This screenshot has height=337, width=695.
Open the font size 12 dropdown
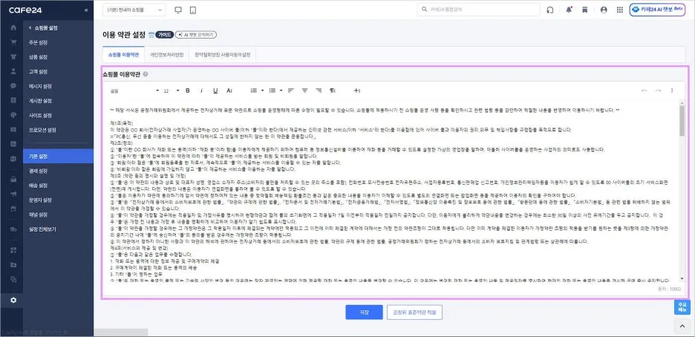click(x=172, y=91)
